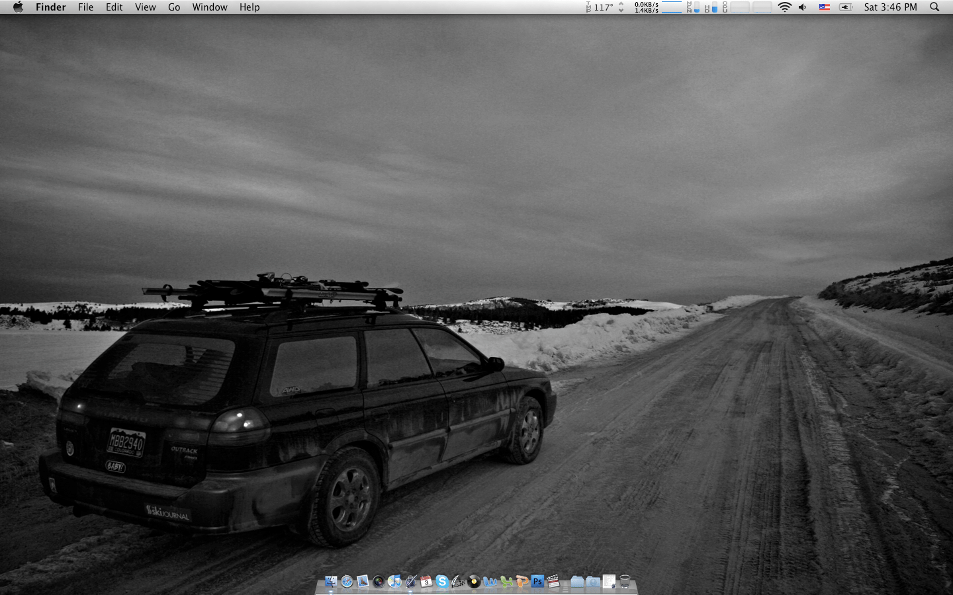Open Microsoft Word from the dock
953x595 pixels.
(x=490, y=581)
